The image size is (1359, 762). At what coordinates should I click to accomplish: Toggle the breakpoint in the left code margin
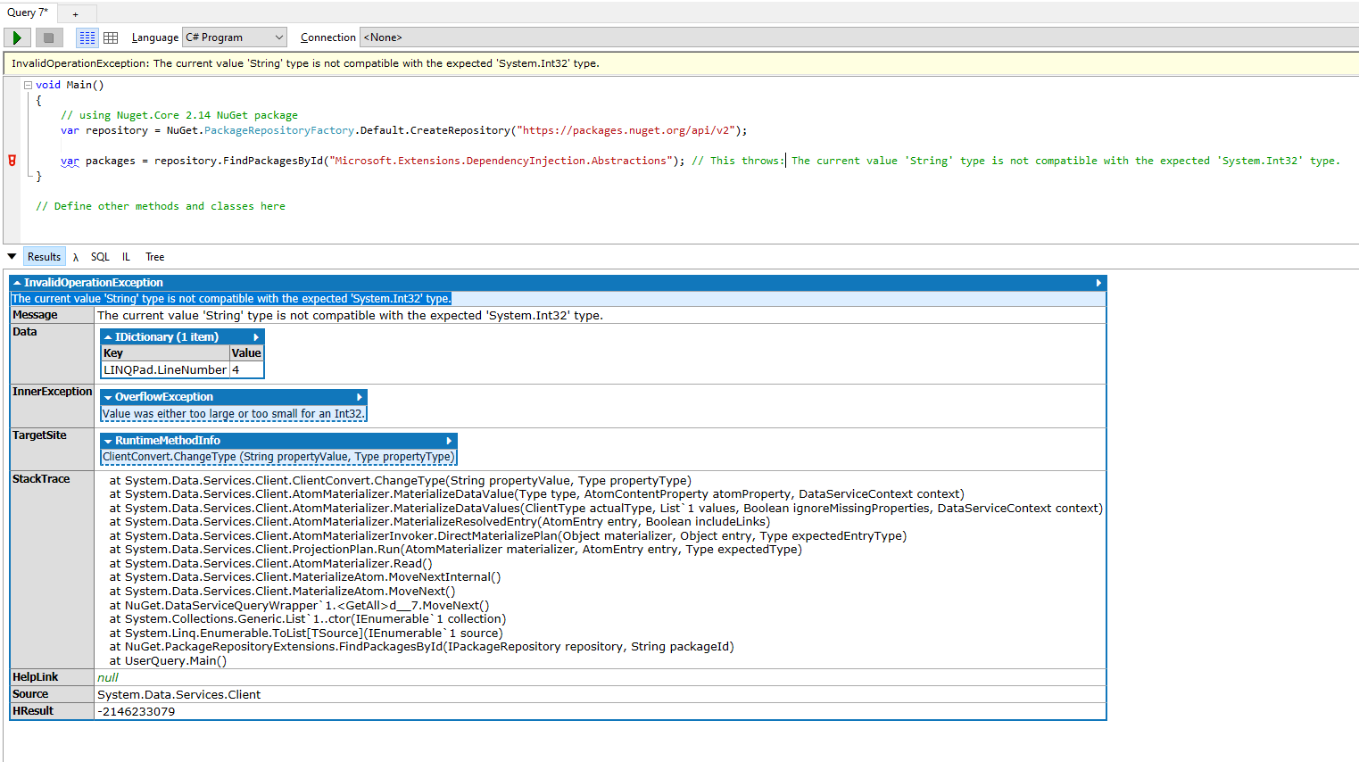coord(12,161)
